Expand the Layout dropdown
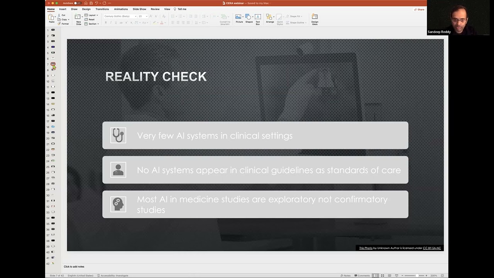494x278 pixels. pos(91,15)
